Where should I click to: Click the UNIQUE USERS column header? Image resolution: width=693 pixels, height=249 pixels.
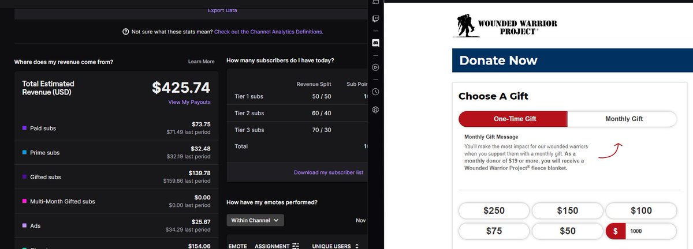pos(331,246)
